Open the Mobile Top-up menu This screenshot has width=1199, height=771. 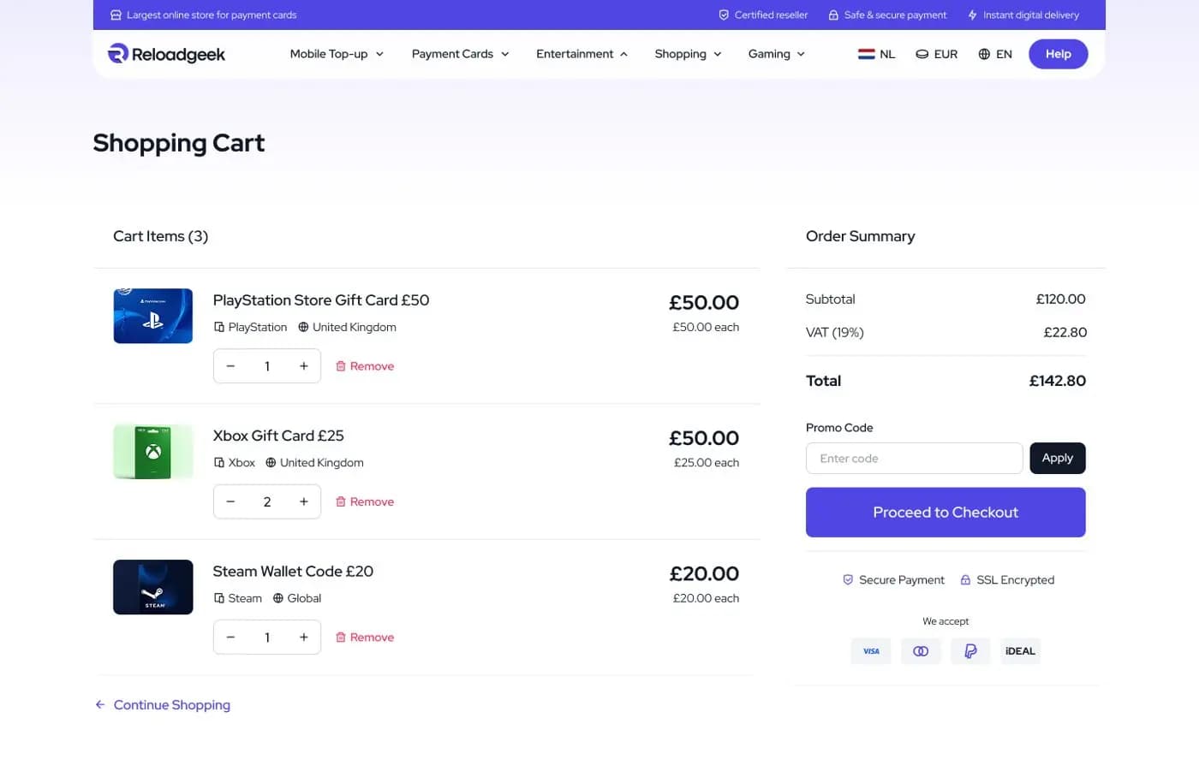pyautogui.click(x=337, y=54)
